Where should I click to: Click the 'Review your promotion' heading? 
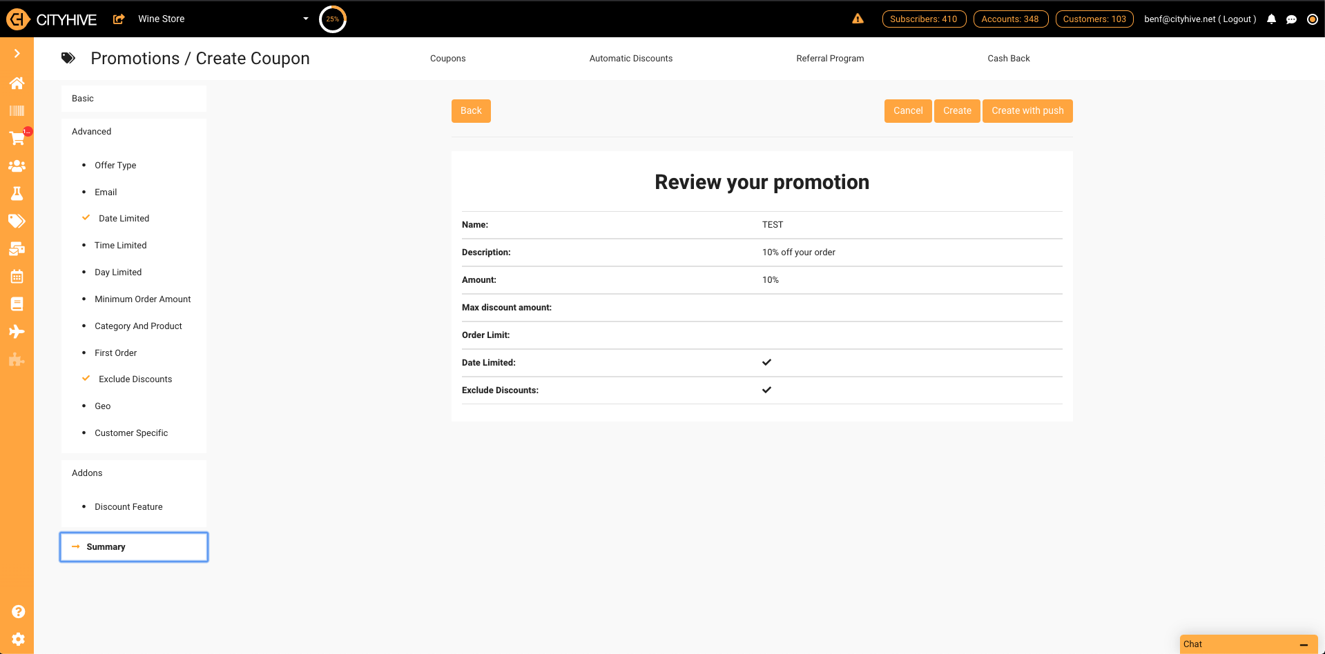click(x=762, y=182)
